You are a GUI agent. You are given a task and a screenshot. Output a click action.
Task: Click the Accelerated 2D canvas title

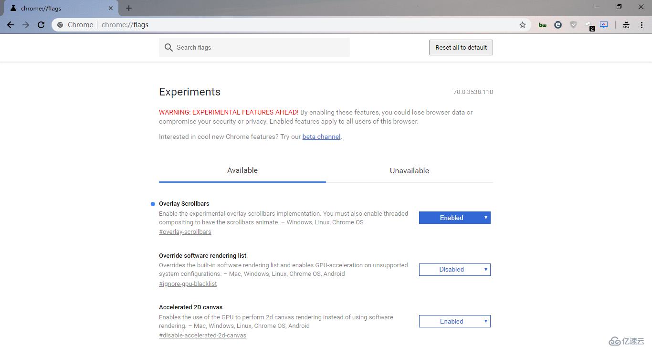coord(191,307)
